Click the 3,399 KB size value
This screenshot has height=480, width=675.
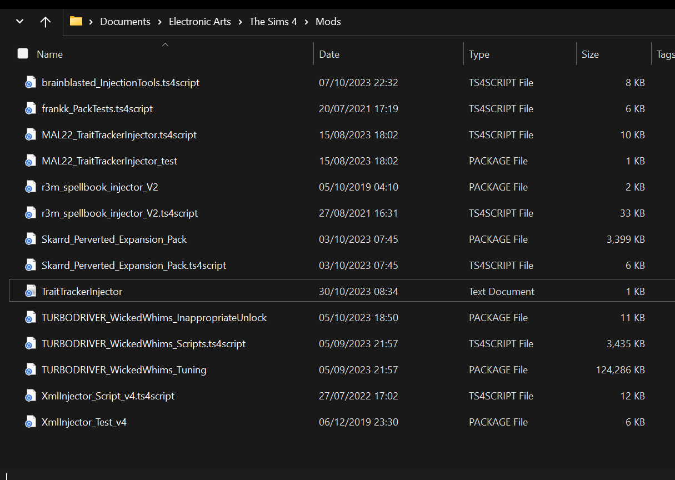[626, 239]
